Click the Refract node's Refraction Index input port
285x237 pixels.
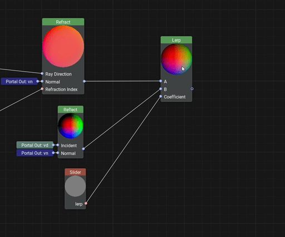42,89
